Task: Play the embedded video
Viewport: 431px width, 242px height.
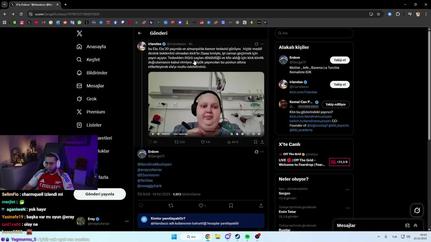Action: coord(153,134)
